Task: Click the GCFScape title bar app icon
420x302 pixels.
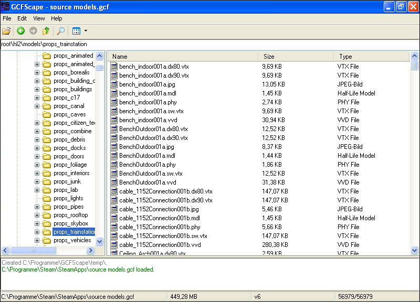Action: 5,6
